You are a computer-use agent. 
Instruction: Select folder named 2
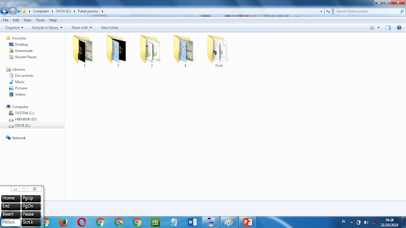click(117, 51)
